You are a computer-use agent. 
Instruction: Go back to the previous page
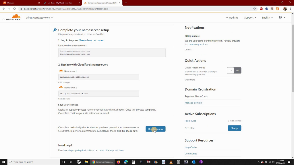tap(4, 9)
